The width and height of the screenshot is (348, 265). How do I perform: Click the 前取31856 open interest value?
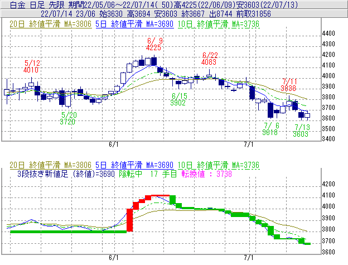click(x=254, y=14)
